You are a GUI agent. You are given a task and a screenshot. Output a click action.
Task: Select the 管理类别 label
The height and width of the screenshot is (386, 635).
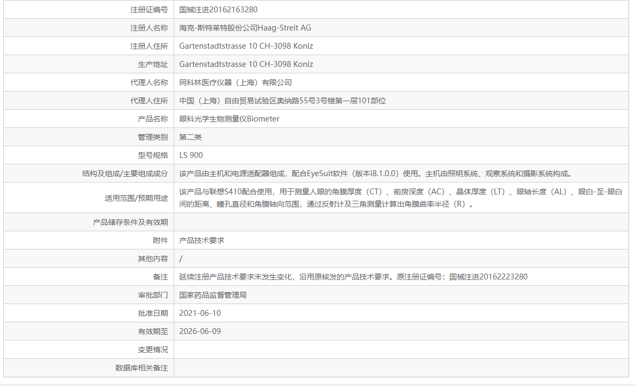coord(153,137)
